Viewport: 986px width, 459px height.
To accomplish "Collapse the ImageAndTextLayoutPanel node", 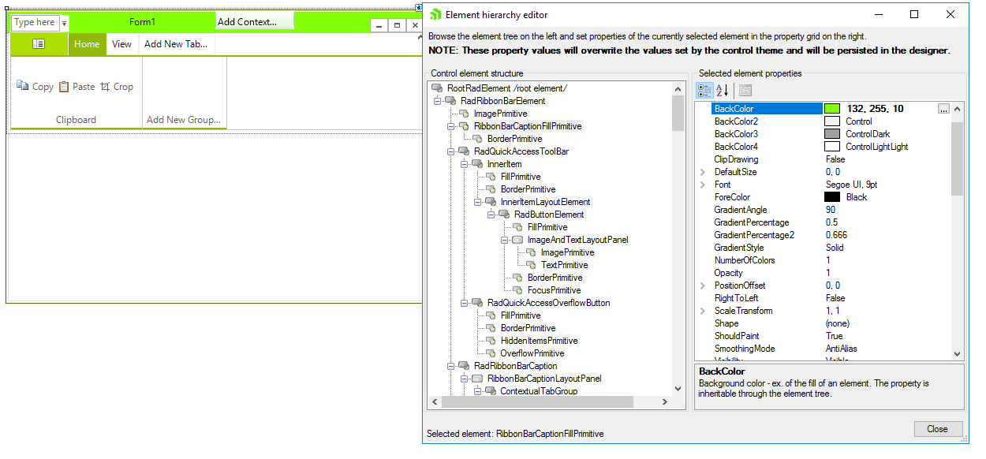I will 504,240.
